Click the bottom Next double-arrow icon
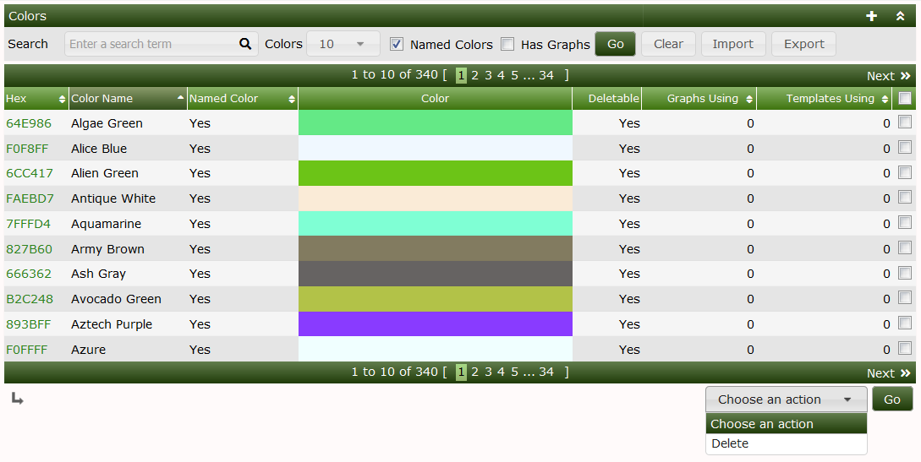This screenshot has width=921, height=462. coord(905,373)
